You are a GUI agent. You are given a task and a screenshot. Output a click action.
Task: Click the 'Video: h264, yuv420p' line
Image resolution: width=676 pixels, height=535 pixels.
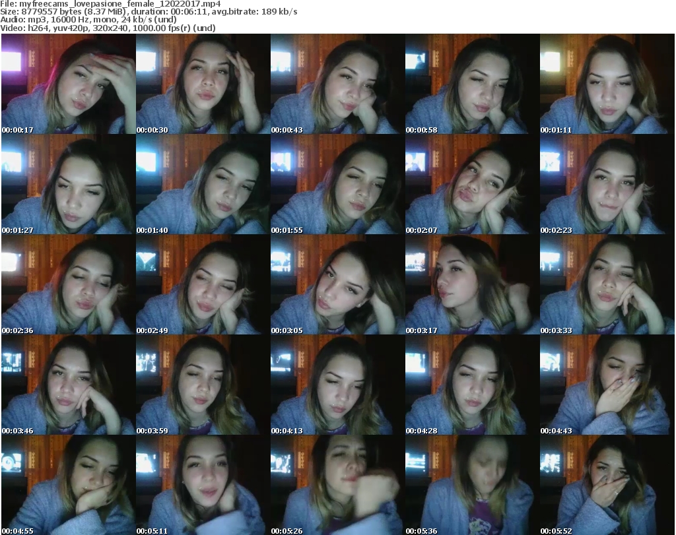pyautogui.click(x=108, y=28)
